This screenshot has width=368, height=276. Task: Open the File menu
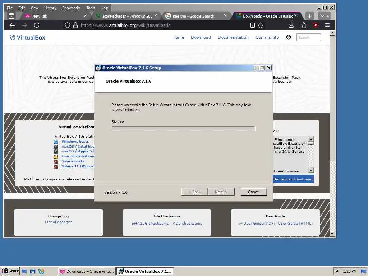pyautogui.click(x=10, y=8)
